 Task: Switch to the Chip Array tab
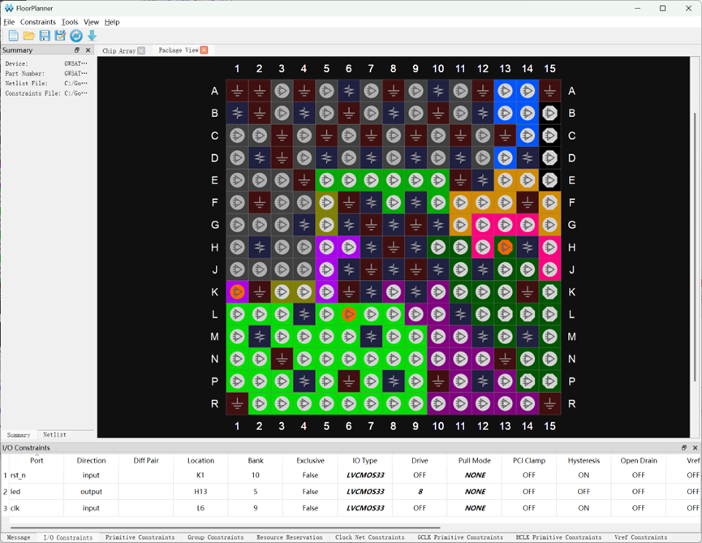(118, 50)
